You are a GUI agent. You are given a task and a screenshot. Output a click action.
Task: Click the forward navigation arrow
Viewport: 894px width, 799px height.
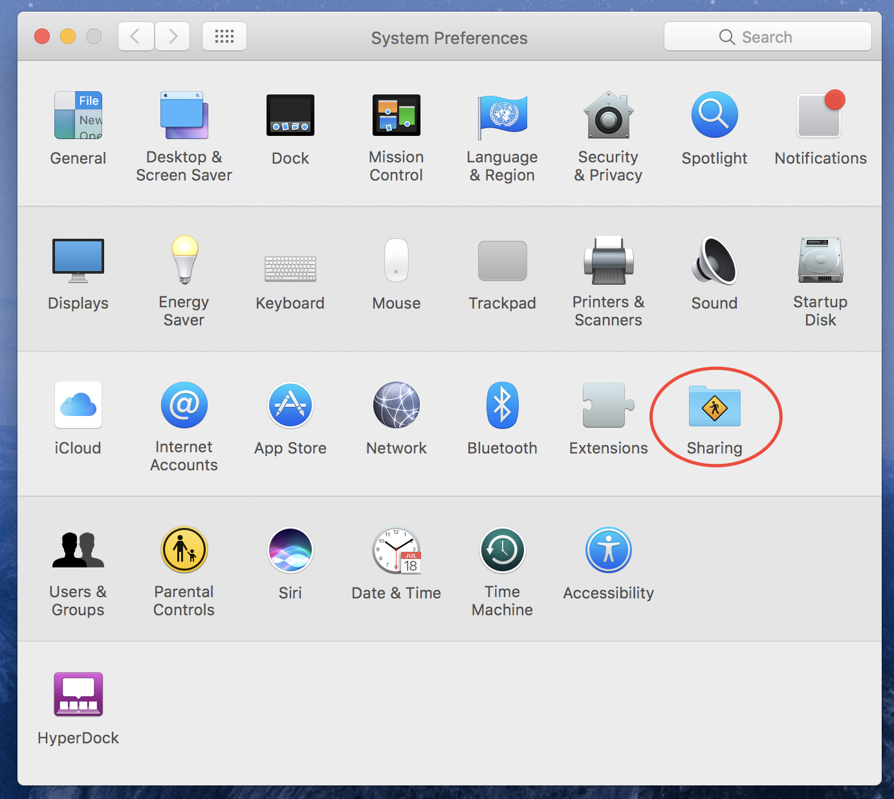click(x=172, y=37)
